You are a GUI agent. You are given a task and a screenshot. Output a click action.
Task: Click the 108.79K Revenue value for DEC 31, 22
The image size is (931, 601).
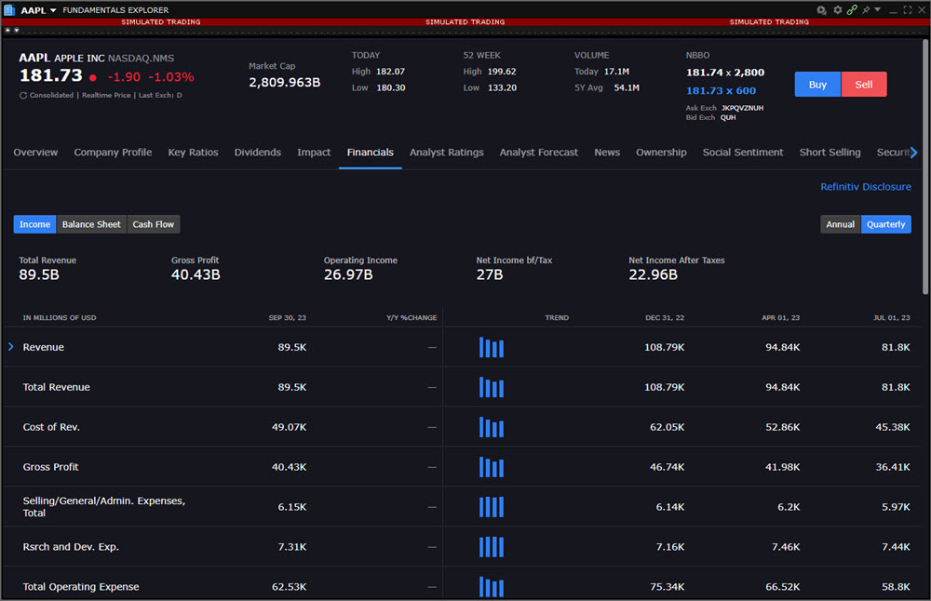click(x=665, y=347)
